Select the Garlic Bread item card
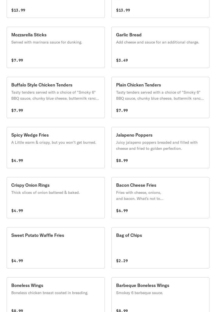Image resolution: width=216 pixels, height=312 pixels. coord(160,47)
